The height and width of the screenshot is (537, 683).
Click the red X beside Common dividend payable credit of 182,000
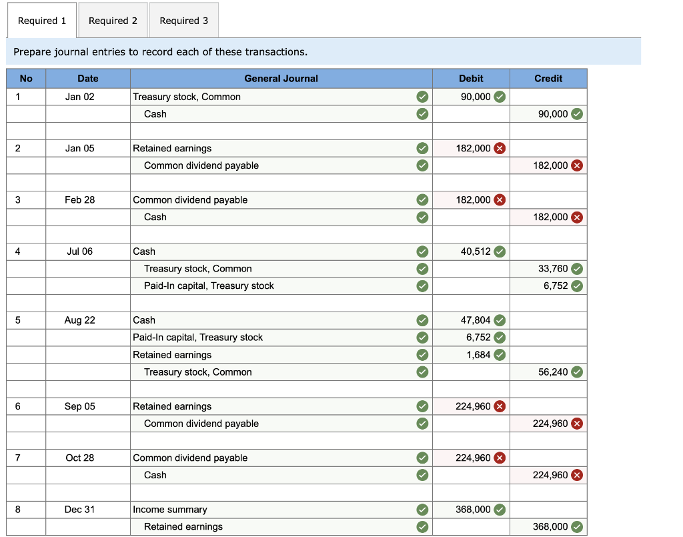(578, 165)
